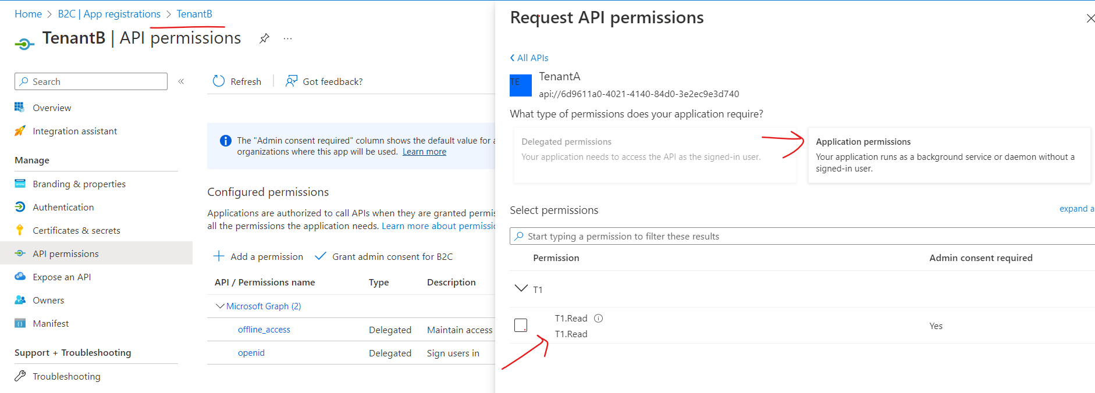
Task: Open the openid permission
Action: [x=251, y=353]
